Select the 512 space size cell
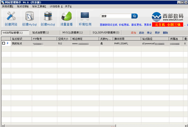The width and height of the screenshot is (188, 127). click(x=64, y=44)
